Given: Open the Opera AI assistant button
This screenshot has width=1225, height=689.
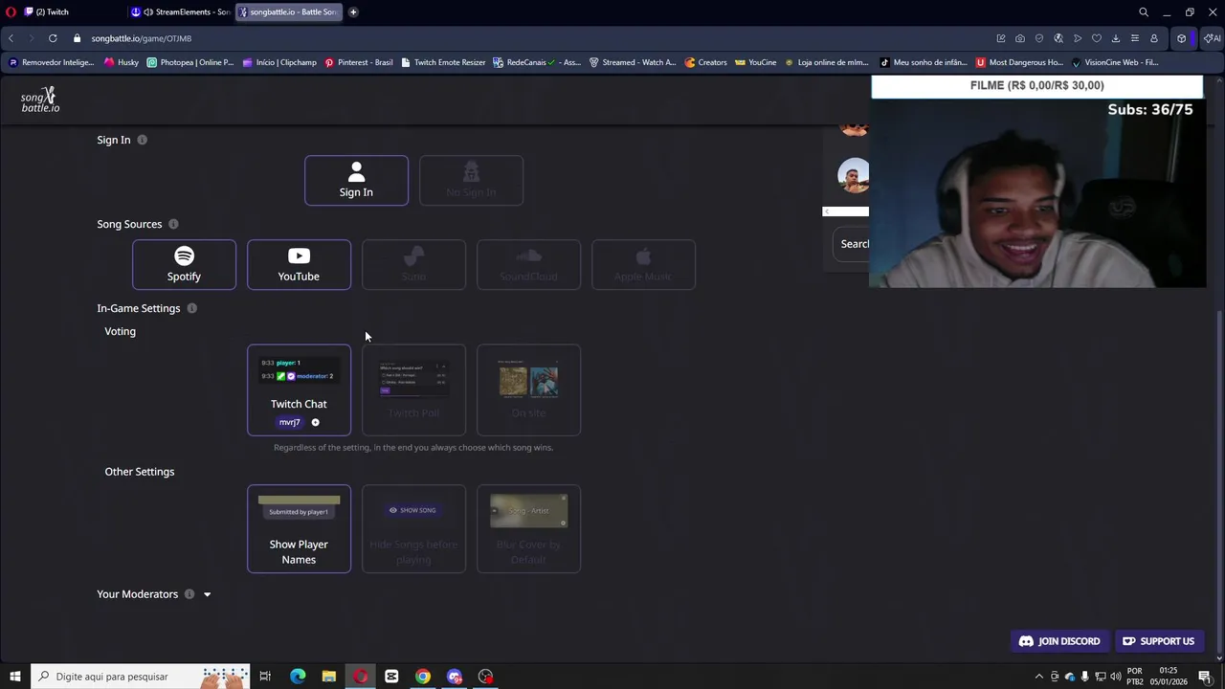Looking at the screenshot, I should [1212, 38].
